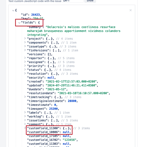Viewport: 143px width, 147px height.
Task: Expand the "project" node
Action: tap(25, 39)
